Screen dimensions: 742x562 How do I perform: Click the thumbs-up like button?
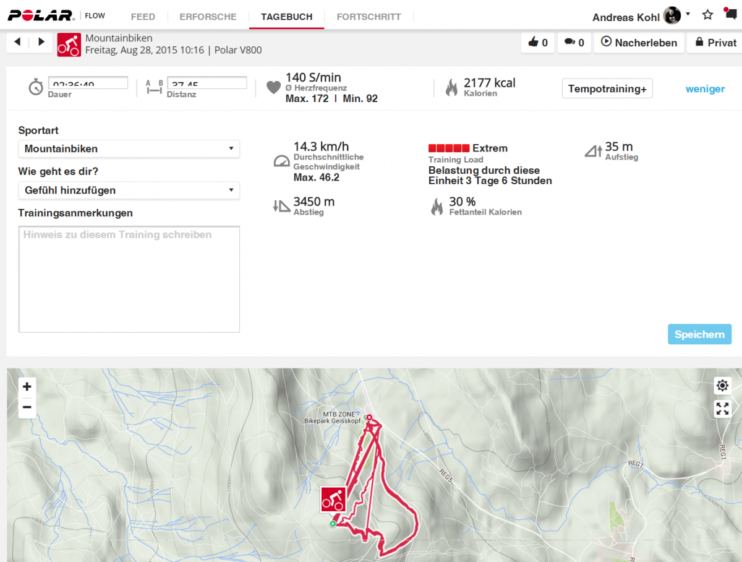point(537,43)
